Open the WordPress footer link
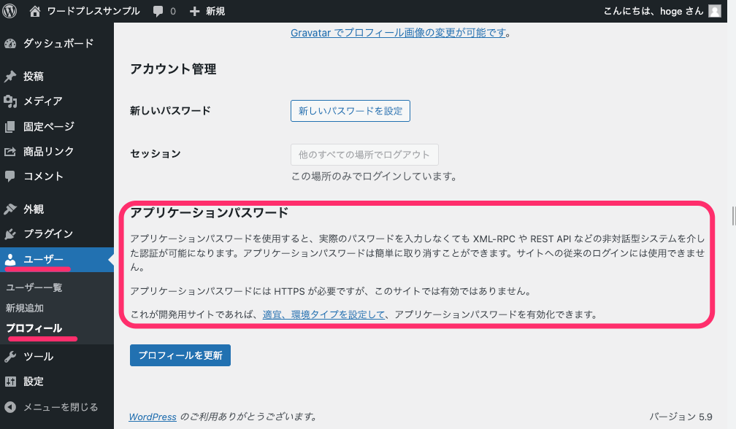This screenshot has height=429, width=736. [153, 417]
